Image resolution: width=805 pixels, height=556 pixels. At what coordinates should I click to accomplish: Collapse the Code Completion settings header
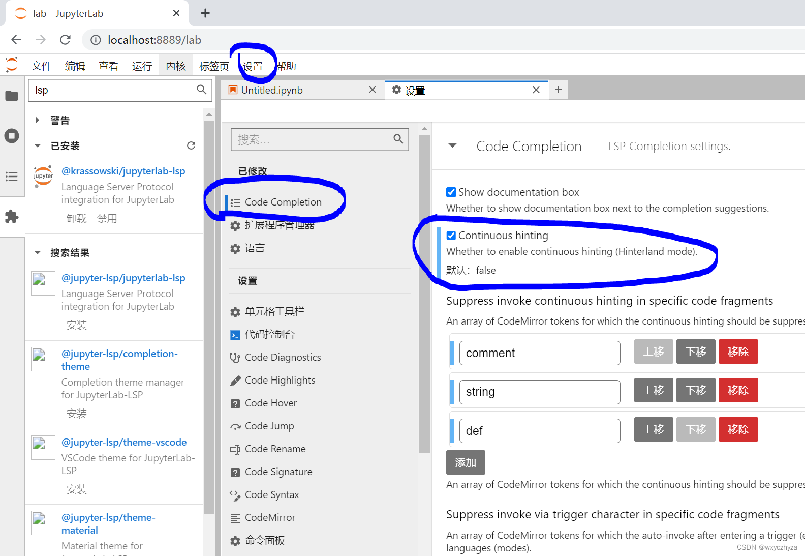tap(452, 146)
